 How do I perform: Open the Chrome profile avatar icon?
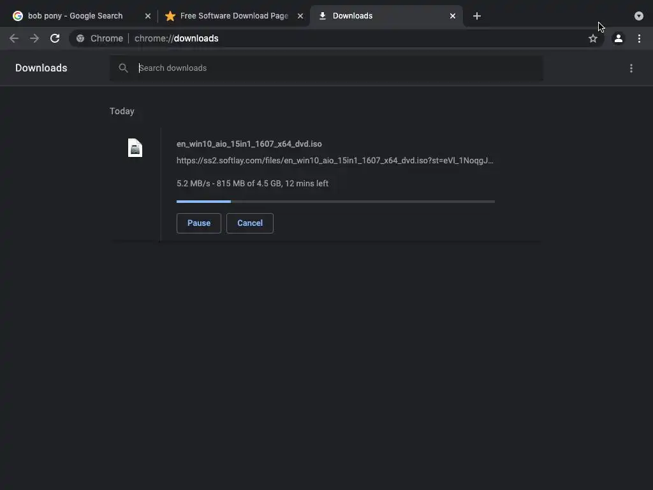[618, 38]
